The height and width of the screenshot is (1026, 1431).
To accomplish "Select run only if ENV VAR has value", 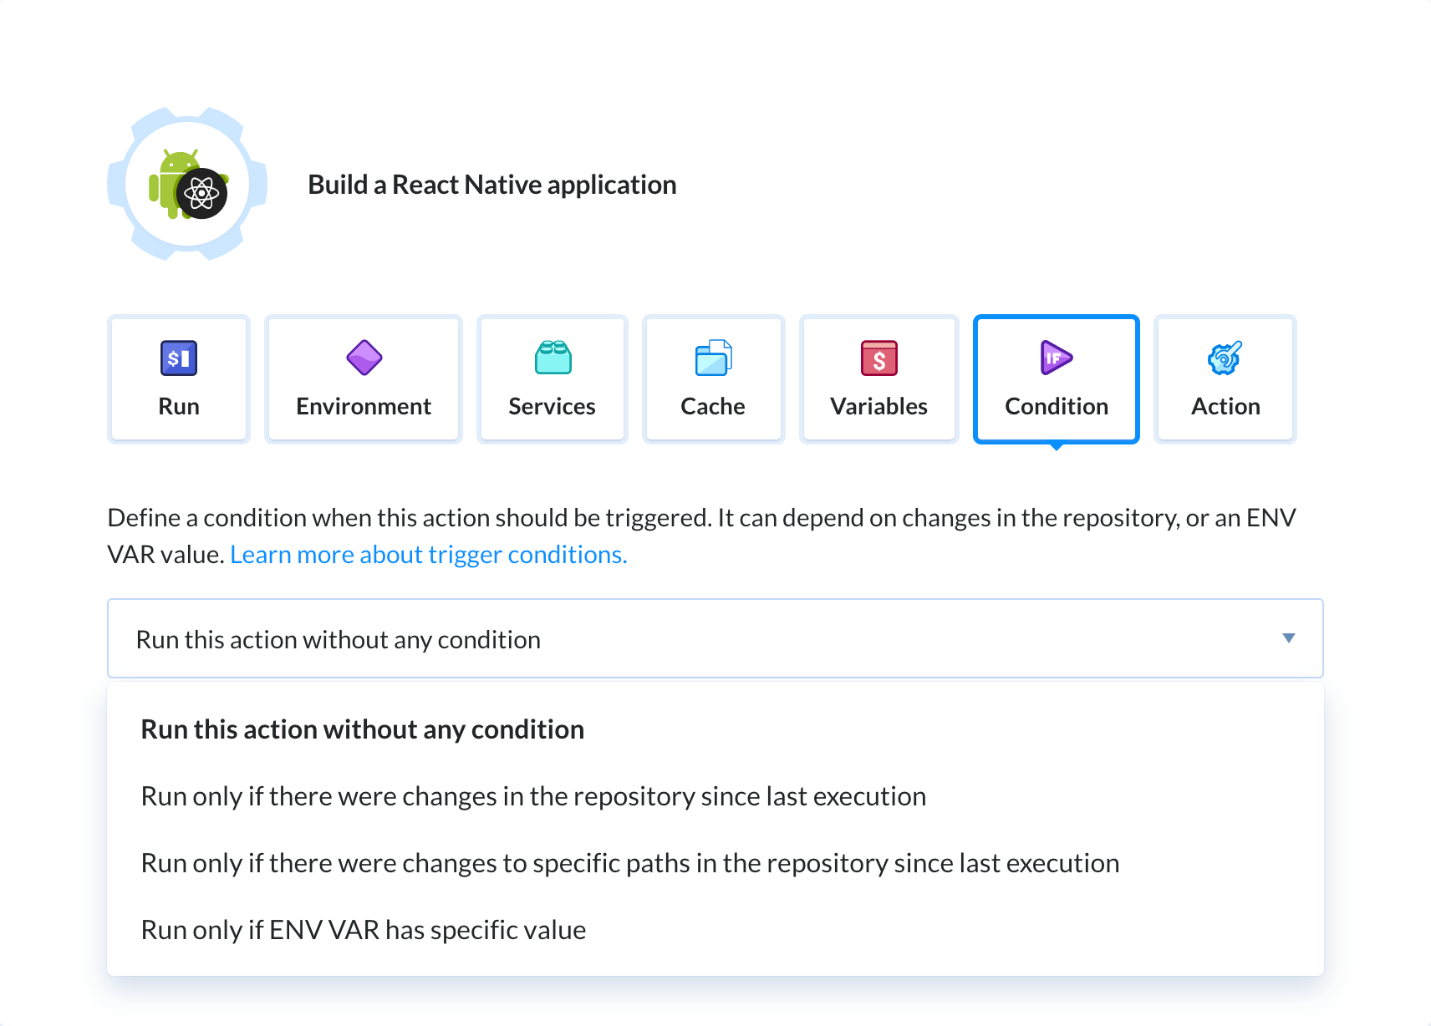I will pos(363,929).
